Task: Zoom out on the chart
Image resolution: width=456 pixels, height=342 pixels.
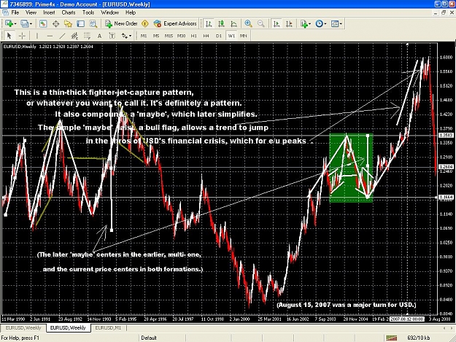Action: pos(261,24)
